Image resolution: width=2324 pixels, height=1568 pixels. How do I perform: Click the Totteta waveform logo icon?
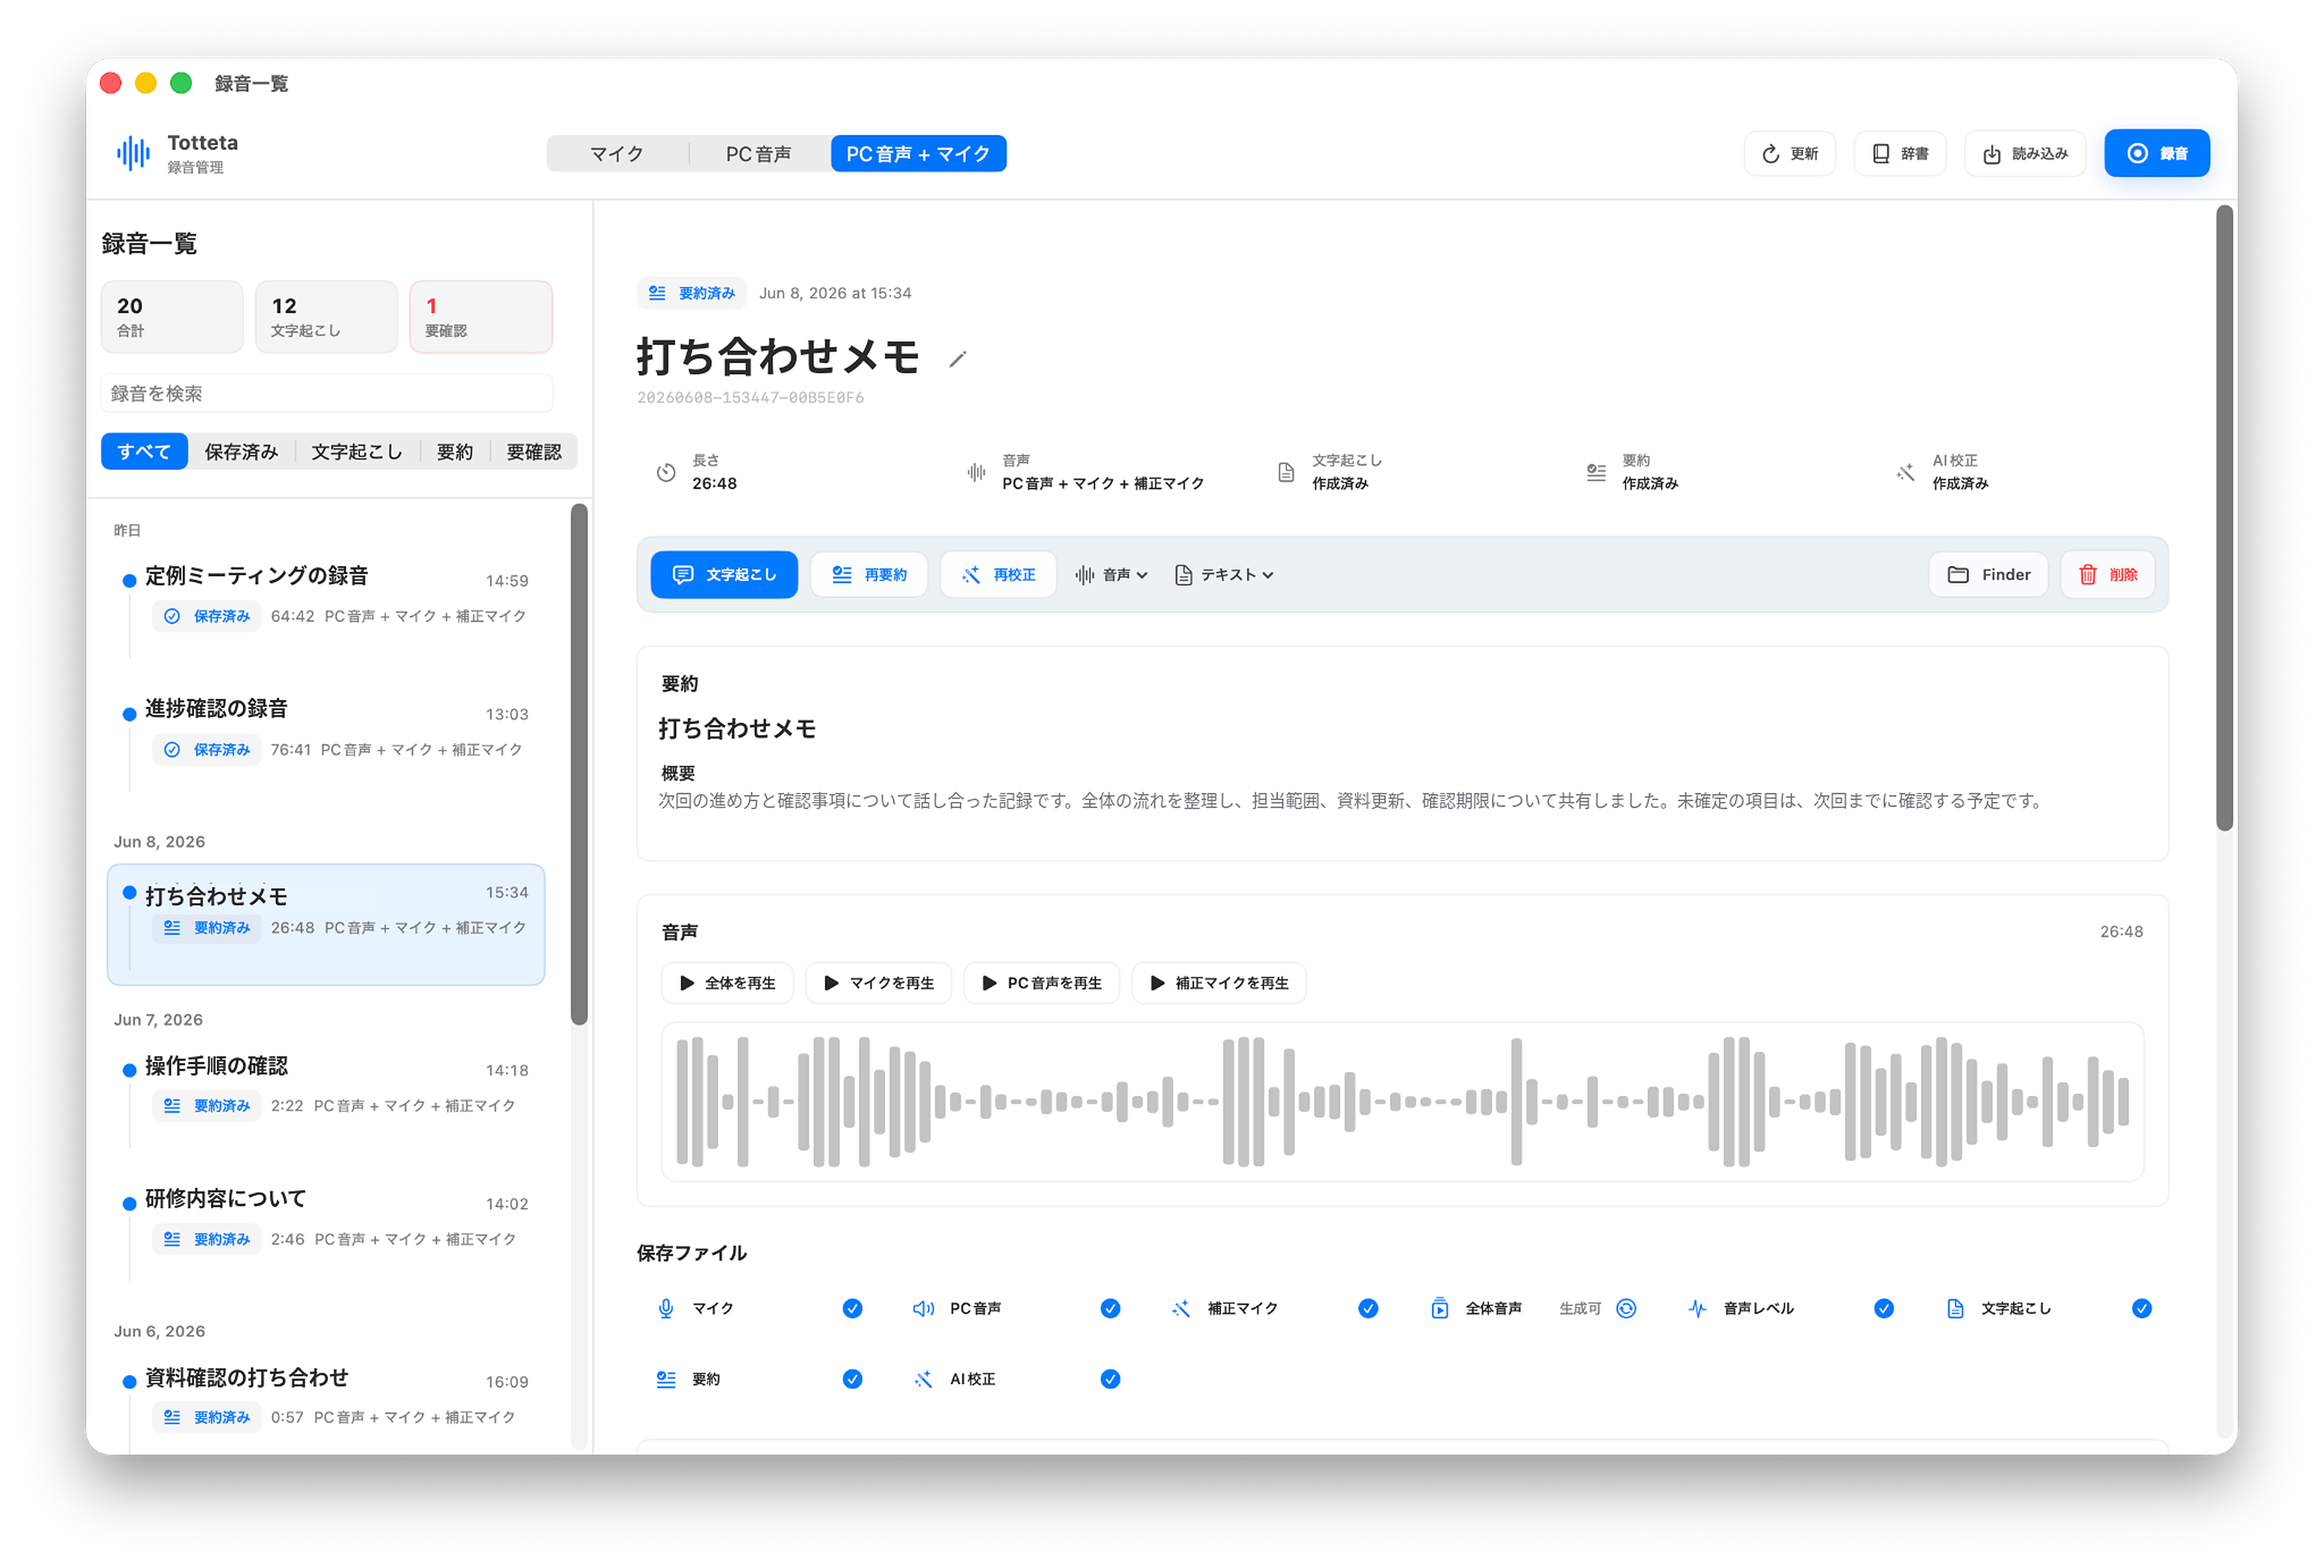click(133, 153)
